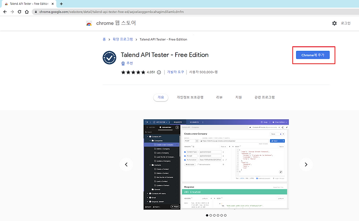Image resolution: width=359 pixels, height=221 pixels.
Task: Click the 사용자 500,000+명 user count text
Action: (x=203, y=72)
